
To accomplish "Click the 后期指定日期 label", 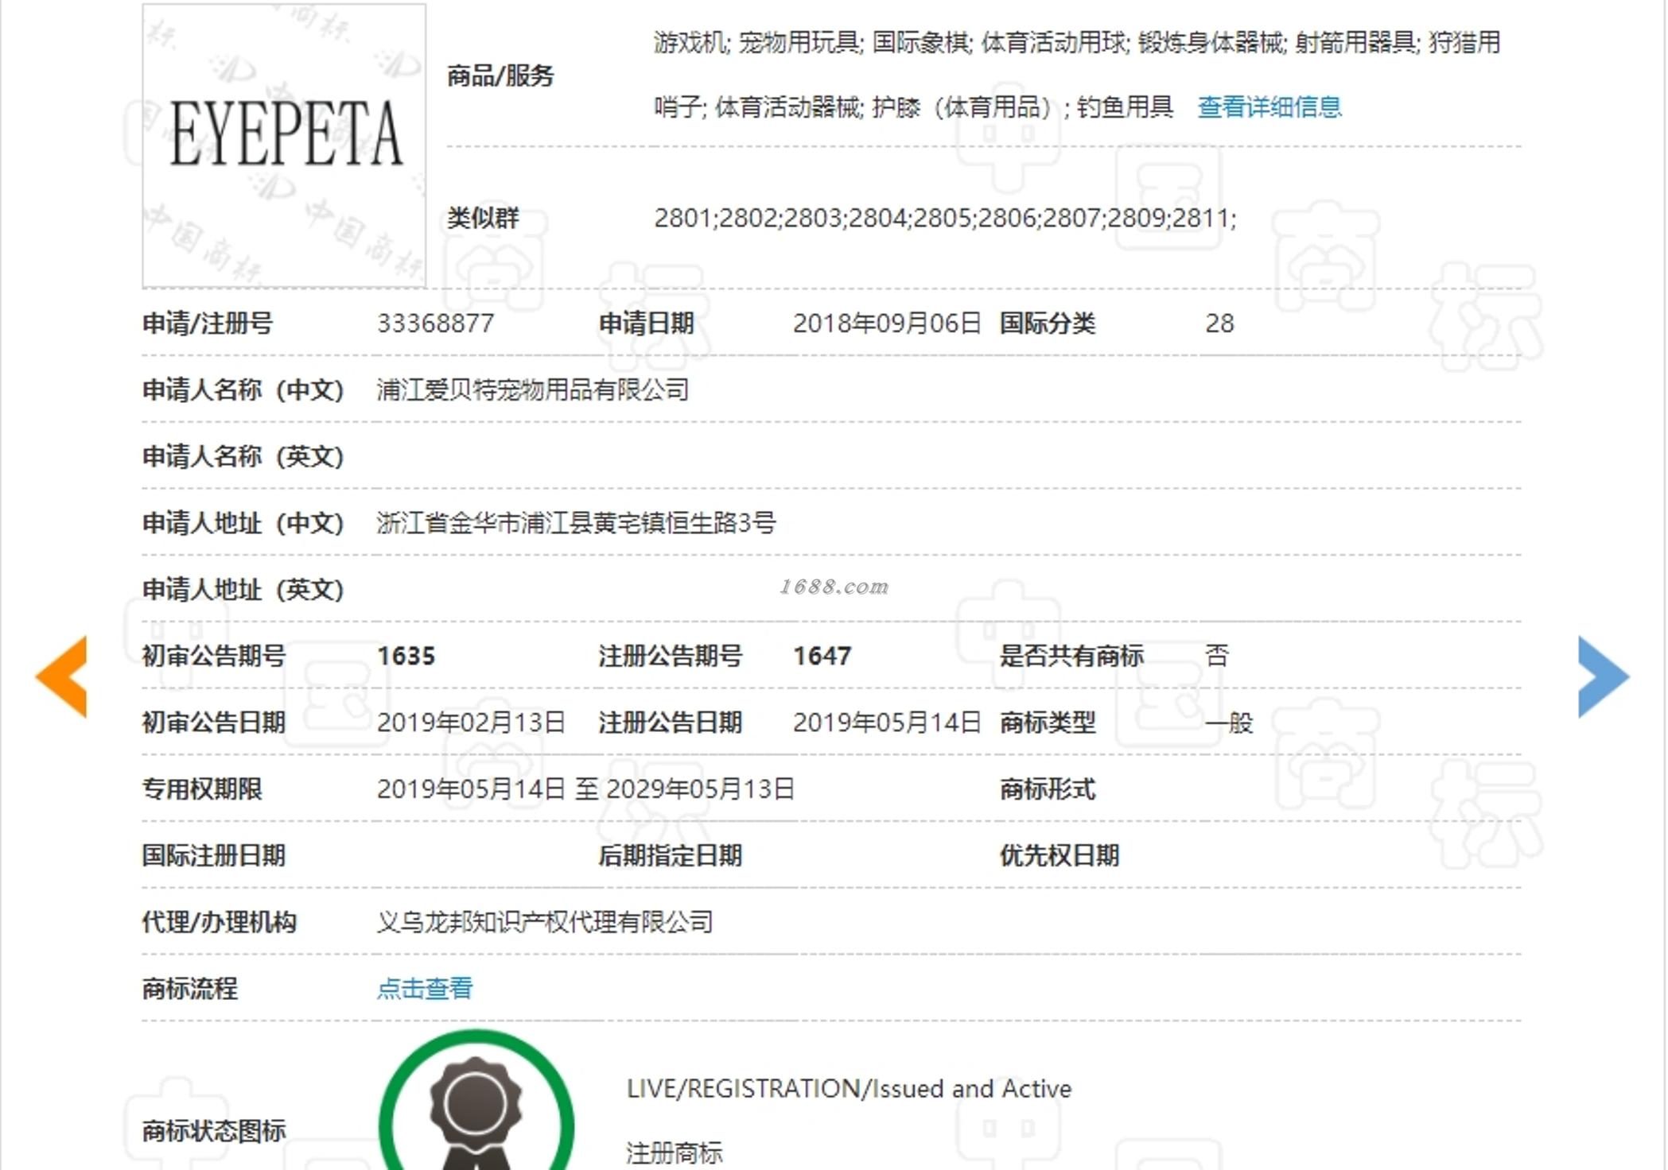I will coord(671,856).
